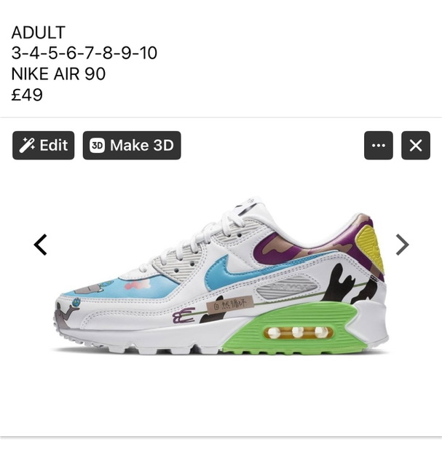
Task: Click the grey Air Max side badge
Action: (x=287, y=288)
